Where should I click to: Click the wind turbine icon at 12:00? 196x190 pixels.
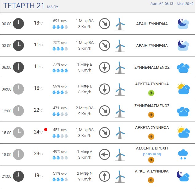click(x=120, y=111)
